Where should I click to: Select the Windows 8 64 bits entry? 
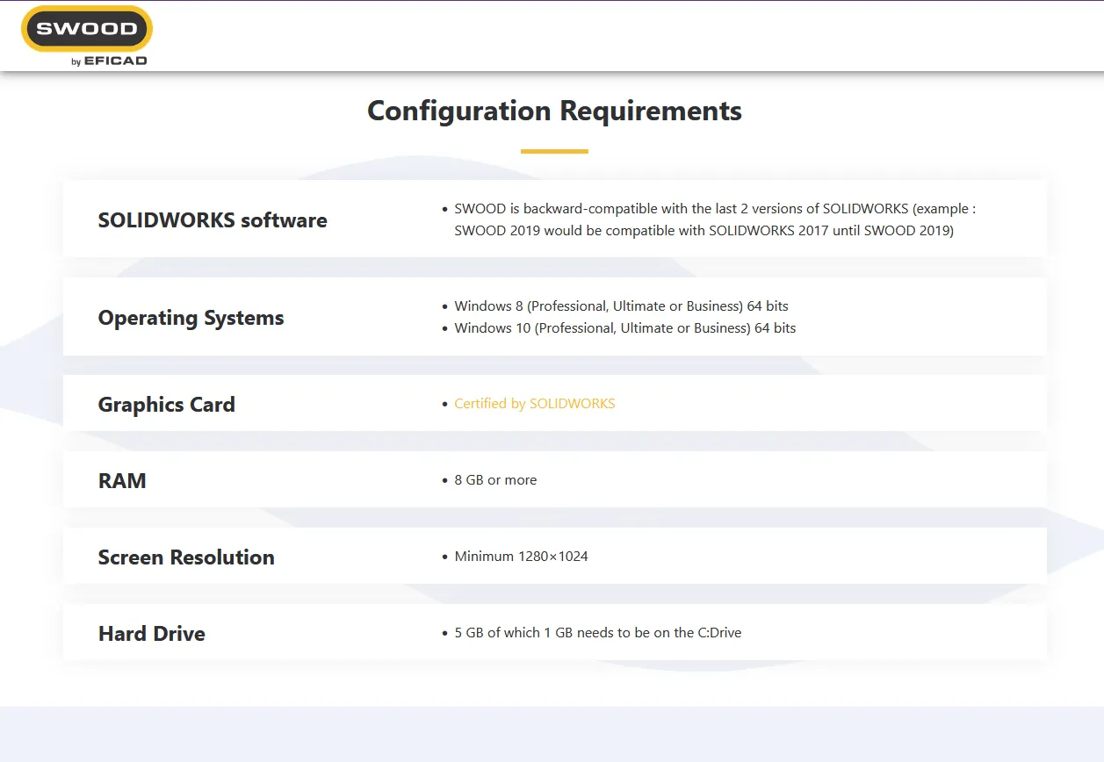[621, 306]
